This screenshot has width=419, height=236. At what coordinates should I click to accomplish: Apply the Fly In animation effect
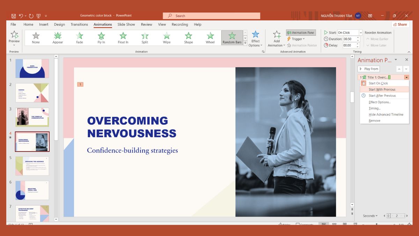[101, 37]
